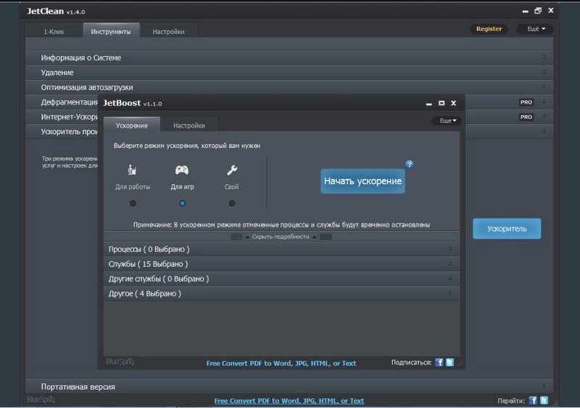
Task: Click the Ускоритель button in JetClean
Action: click(x=507, y=228)
